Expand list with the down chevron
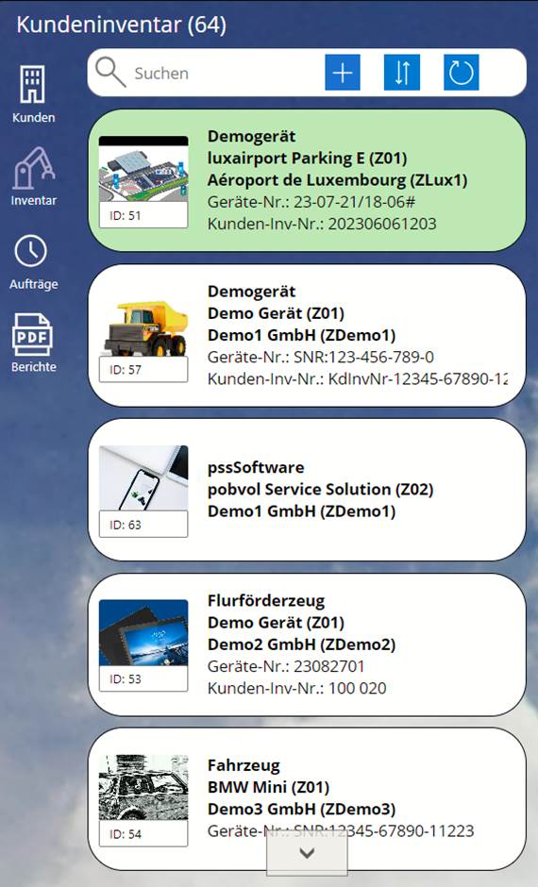The width and height of the screenshot is (538, 887). point(307,852)
